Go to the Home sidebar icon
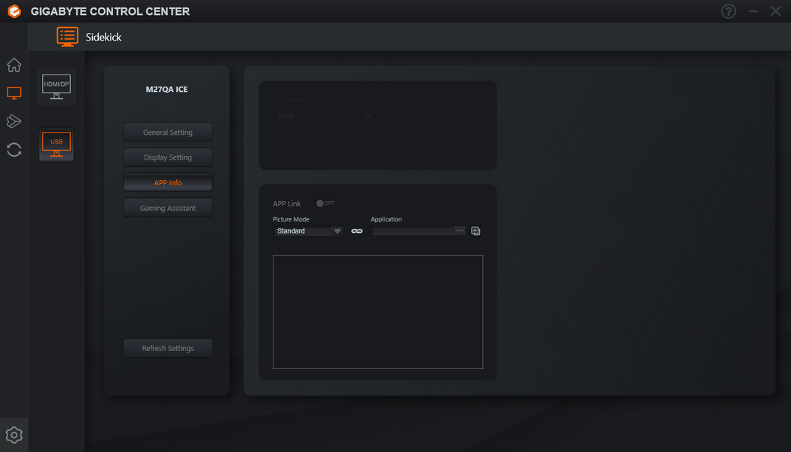The image size is (791, 452). coord(14,65)
